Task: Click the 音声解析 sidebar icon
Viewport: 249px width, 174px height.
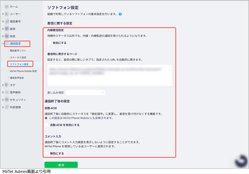Action: (6, 93)
